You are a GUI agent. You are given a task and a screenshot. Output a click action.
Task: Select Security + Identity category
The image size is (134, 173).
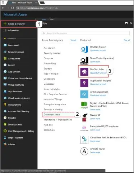(x=53, y=110)
